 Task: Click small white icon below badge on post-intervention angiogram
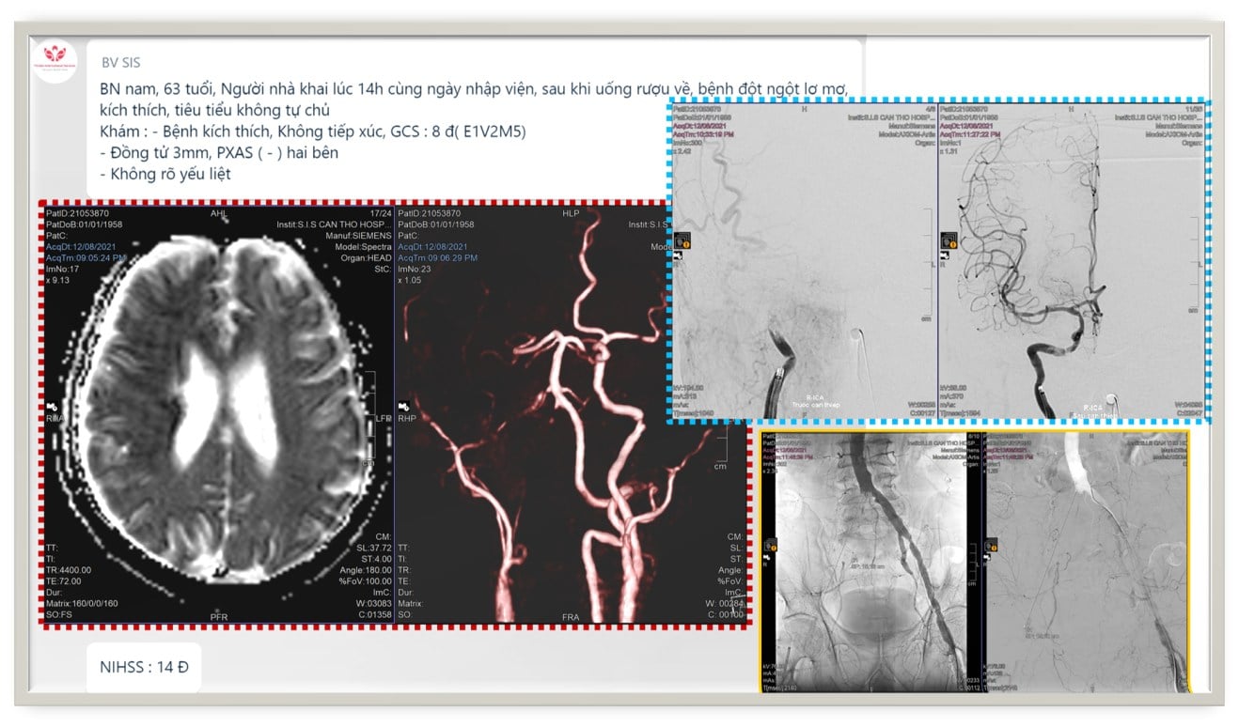[946, 254]
